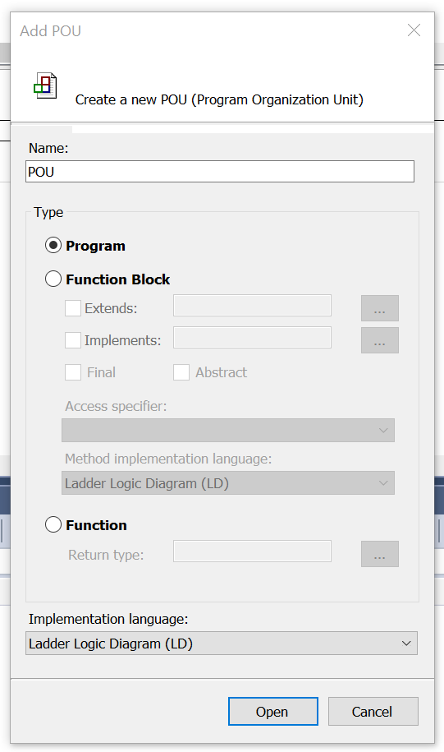Open Method implementation language dropdown
Screen dimensions: 444x752
click(x=228, y=483)
